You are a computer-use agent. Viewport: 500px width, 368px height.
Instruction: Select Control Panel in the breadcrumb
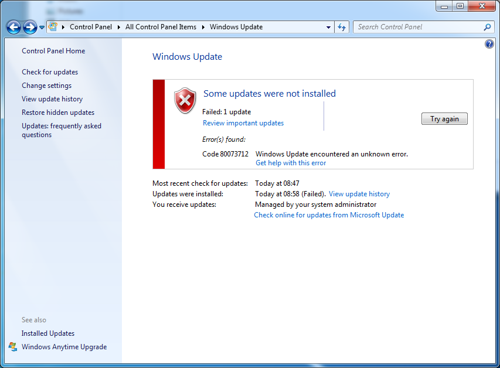91,27
